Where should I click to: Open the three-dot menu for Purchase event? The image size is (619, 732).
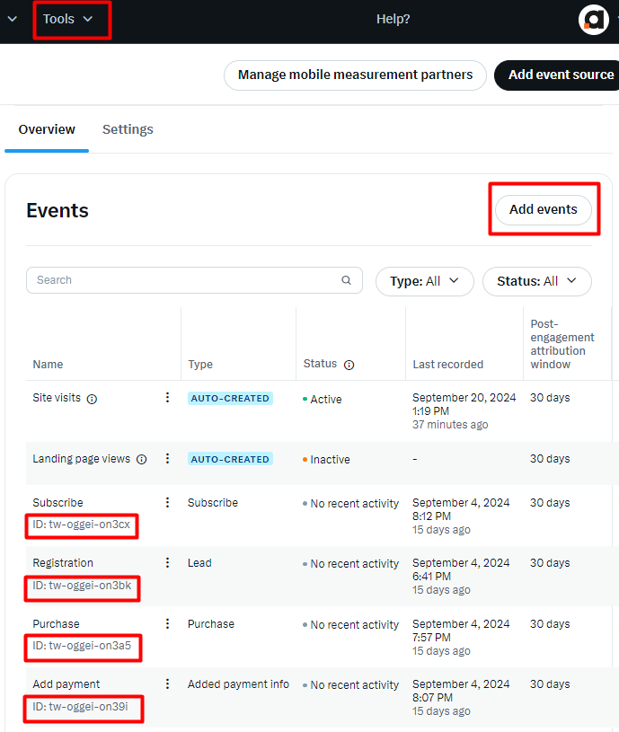tap(167, 623)
